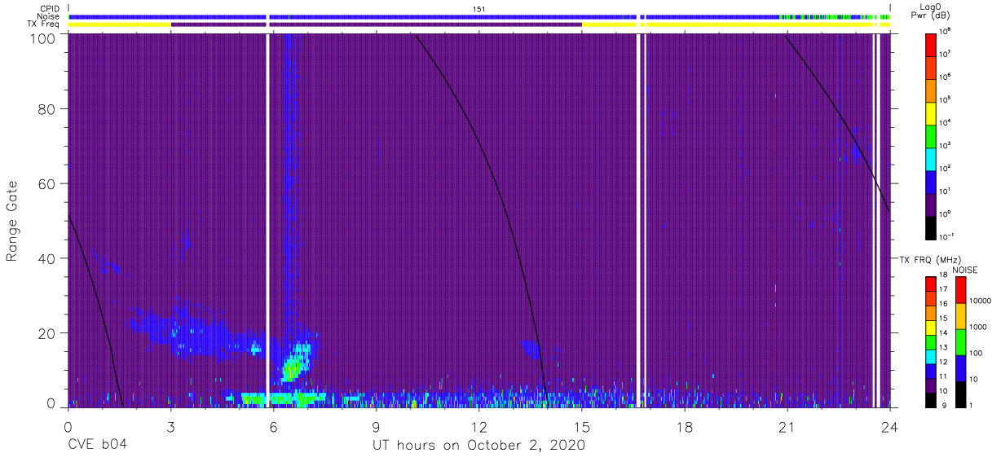Click the '20' tick on Range Gate axis
This screenshot has height=462, width=1001.
[47, 334]
